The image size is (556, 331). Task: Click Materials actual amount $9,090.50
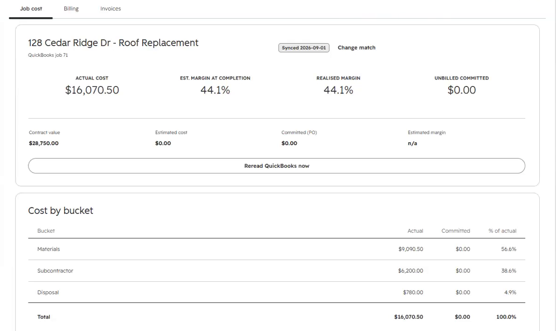click(x=411, y=249)
